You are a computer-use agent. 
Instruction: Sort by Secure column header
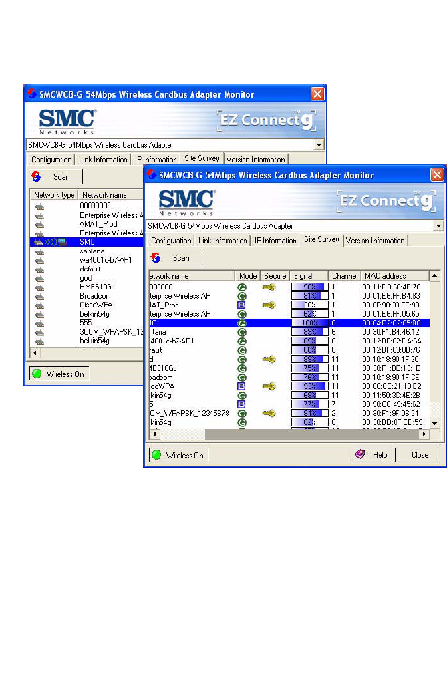tap(275, 275)
